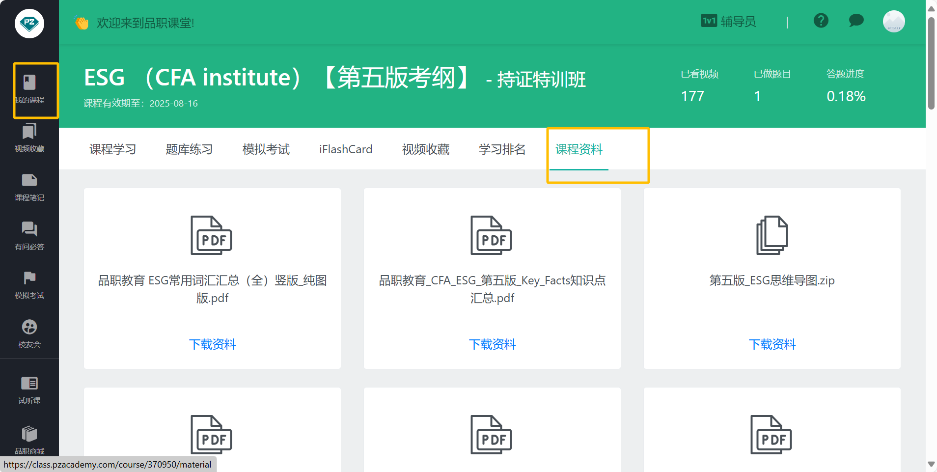Switch to the 模拟考试 tab
Screen dimensions: 937x472
[266, 149]
